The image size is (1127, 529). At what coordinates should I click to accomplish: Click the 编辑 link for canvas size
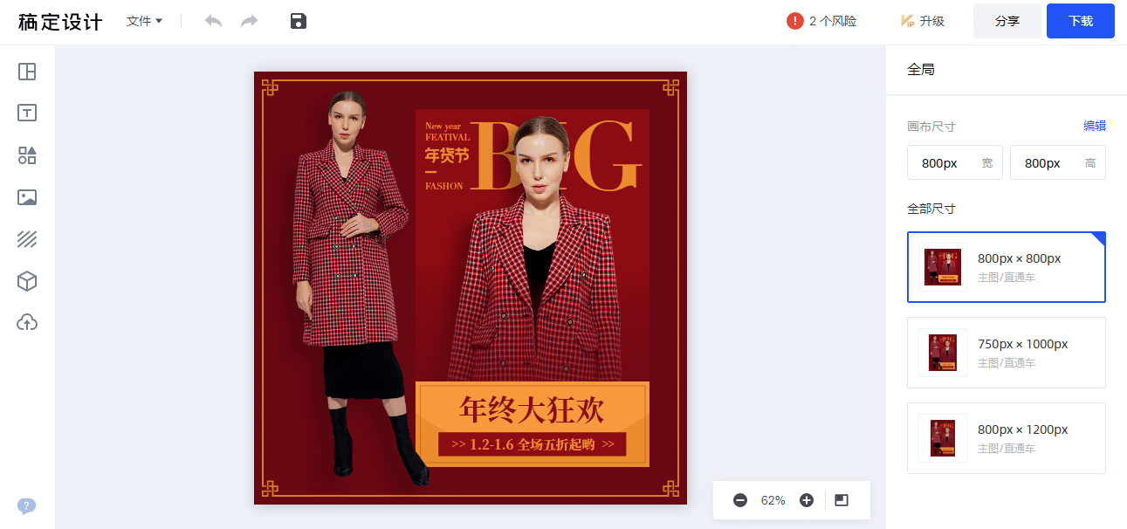coord(1095,126)
